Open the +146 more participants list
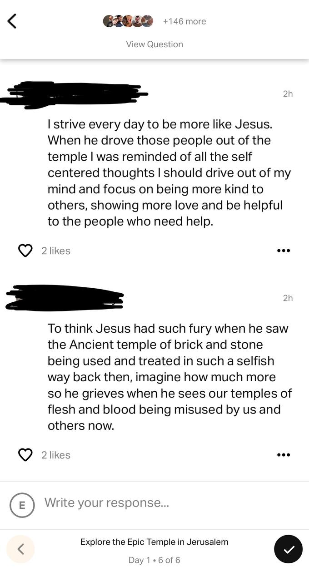 184,21
